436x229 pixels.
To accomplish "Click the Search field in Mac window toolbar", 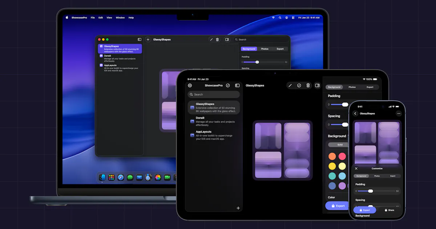I will click(x=261, y=39).
